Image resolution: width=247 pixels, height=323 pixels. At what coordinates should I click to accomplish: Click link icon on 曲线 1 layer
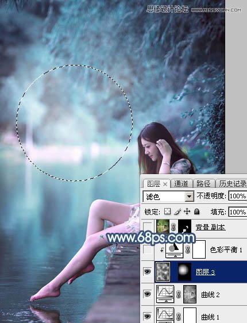pos(178,316)
